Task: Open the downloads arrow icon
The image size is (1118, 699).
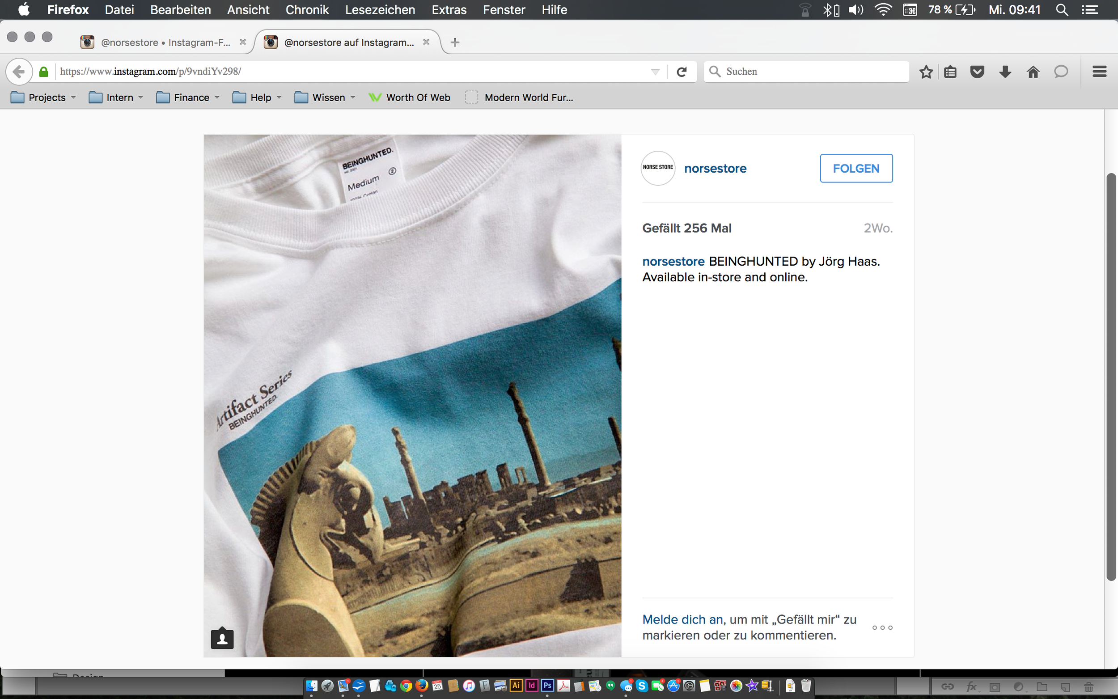Action: pyautogui.click(x=1005, y=72)
